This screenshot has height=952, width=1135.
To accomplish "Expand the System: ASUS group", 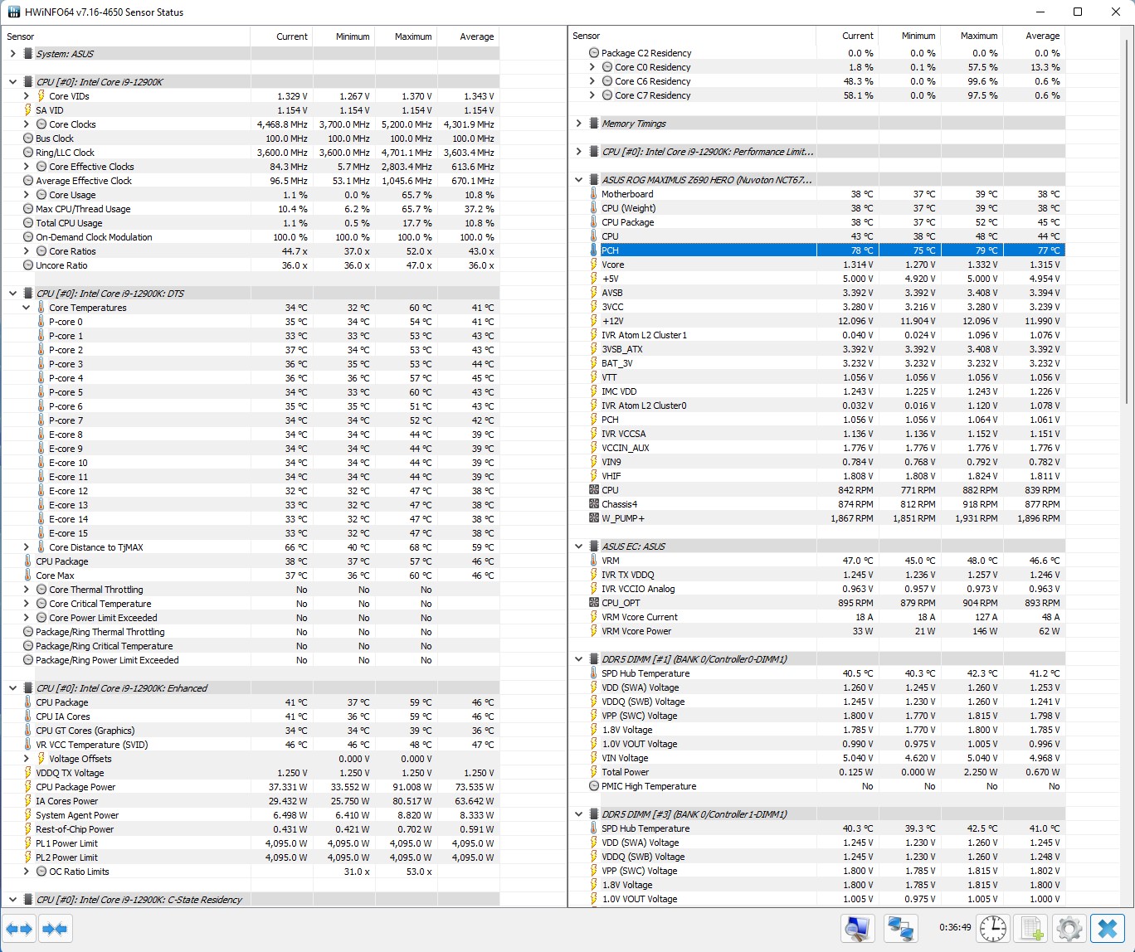I will [x=12, y=54].
